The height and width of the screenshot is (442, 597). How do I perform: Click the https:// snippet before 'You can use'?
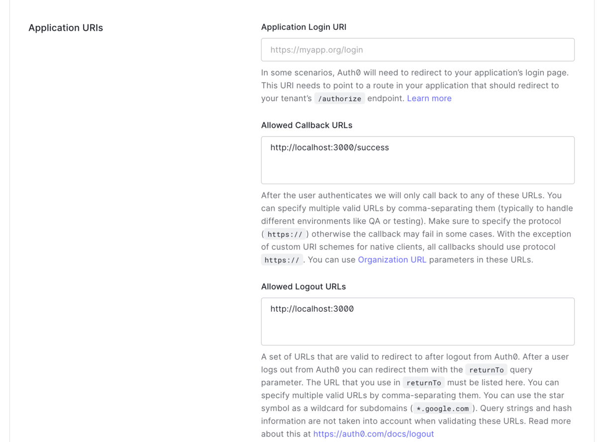coord(282,260)
